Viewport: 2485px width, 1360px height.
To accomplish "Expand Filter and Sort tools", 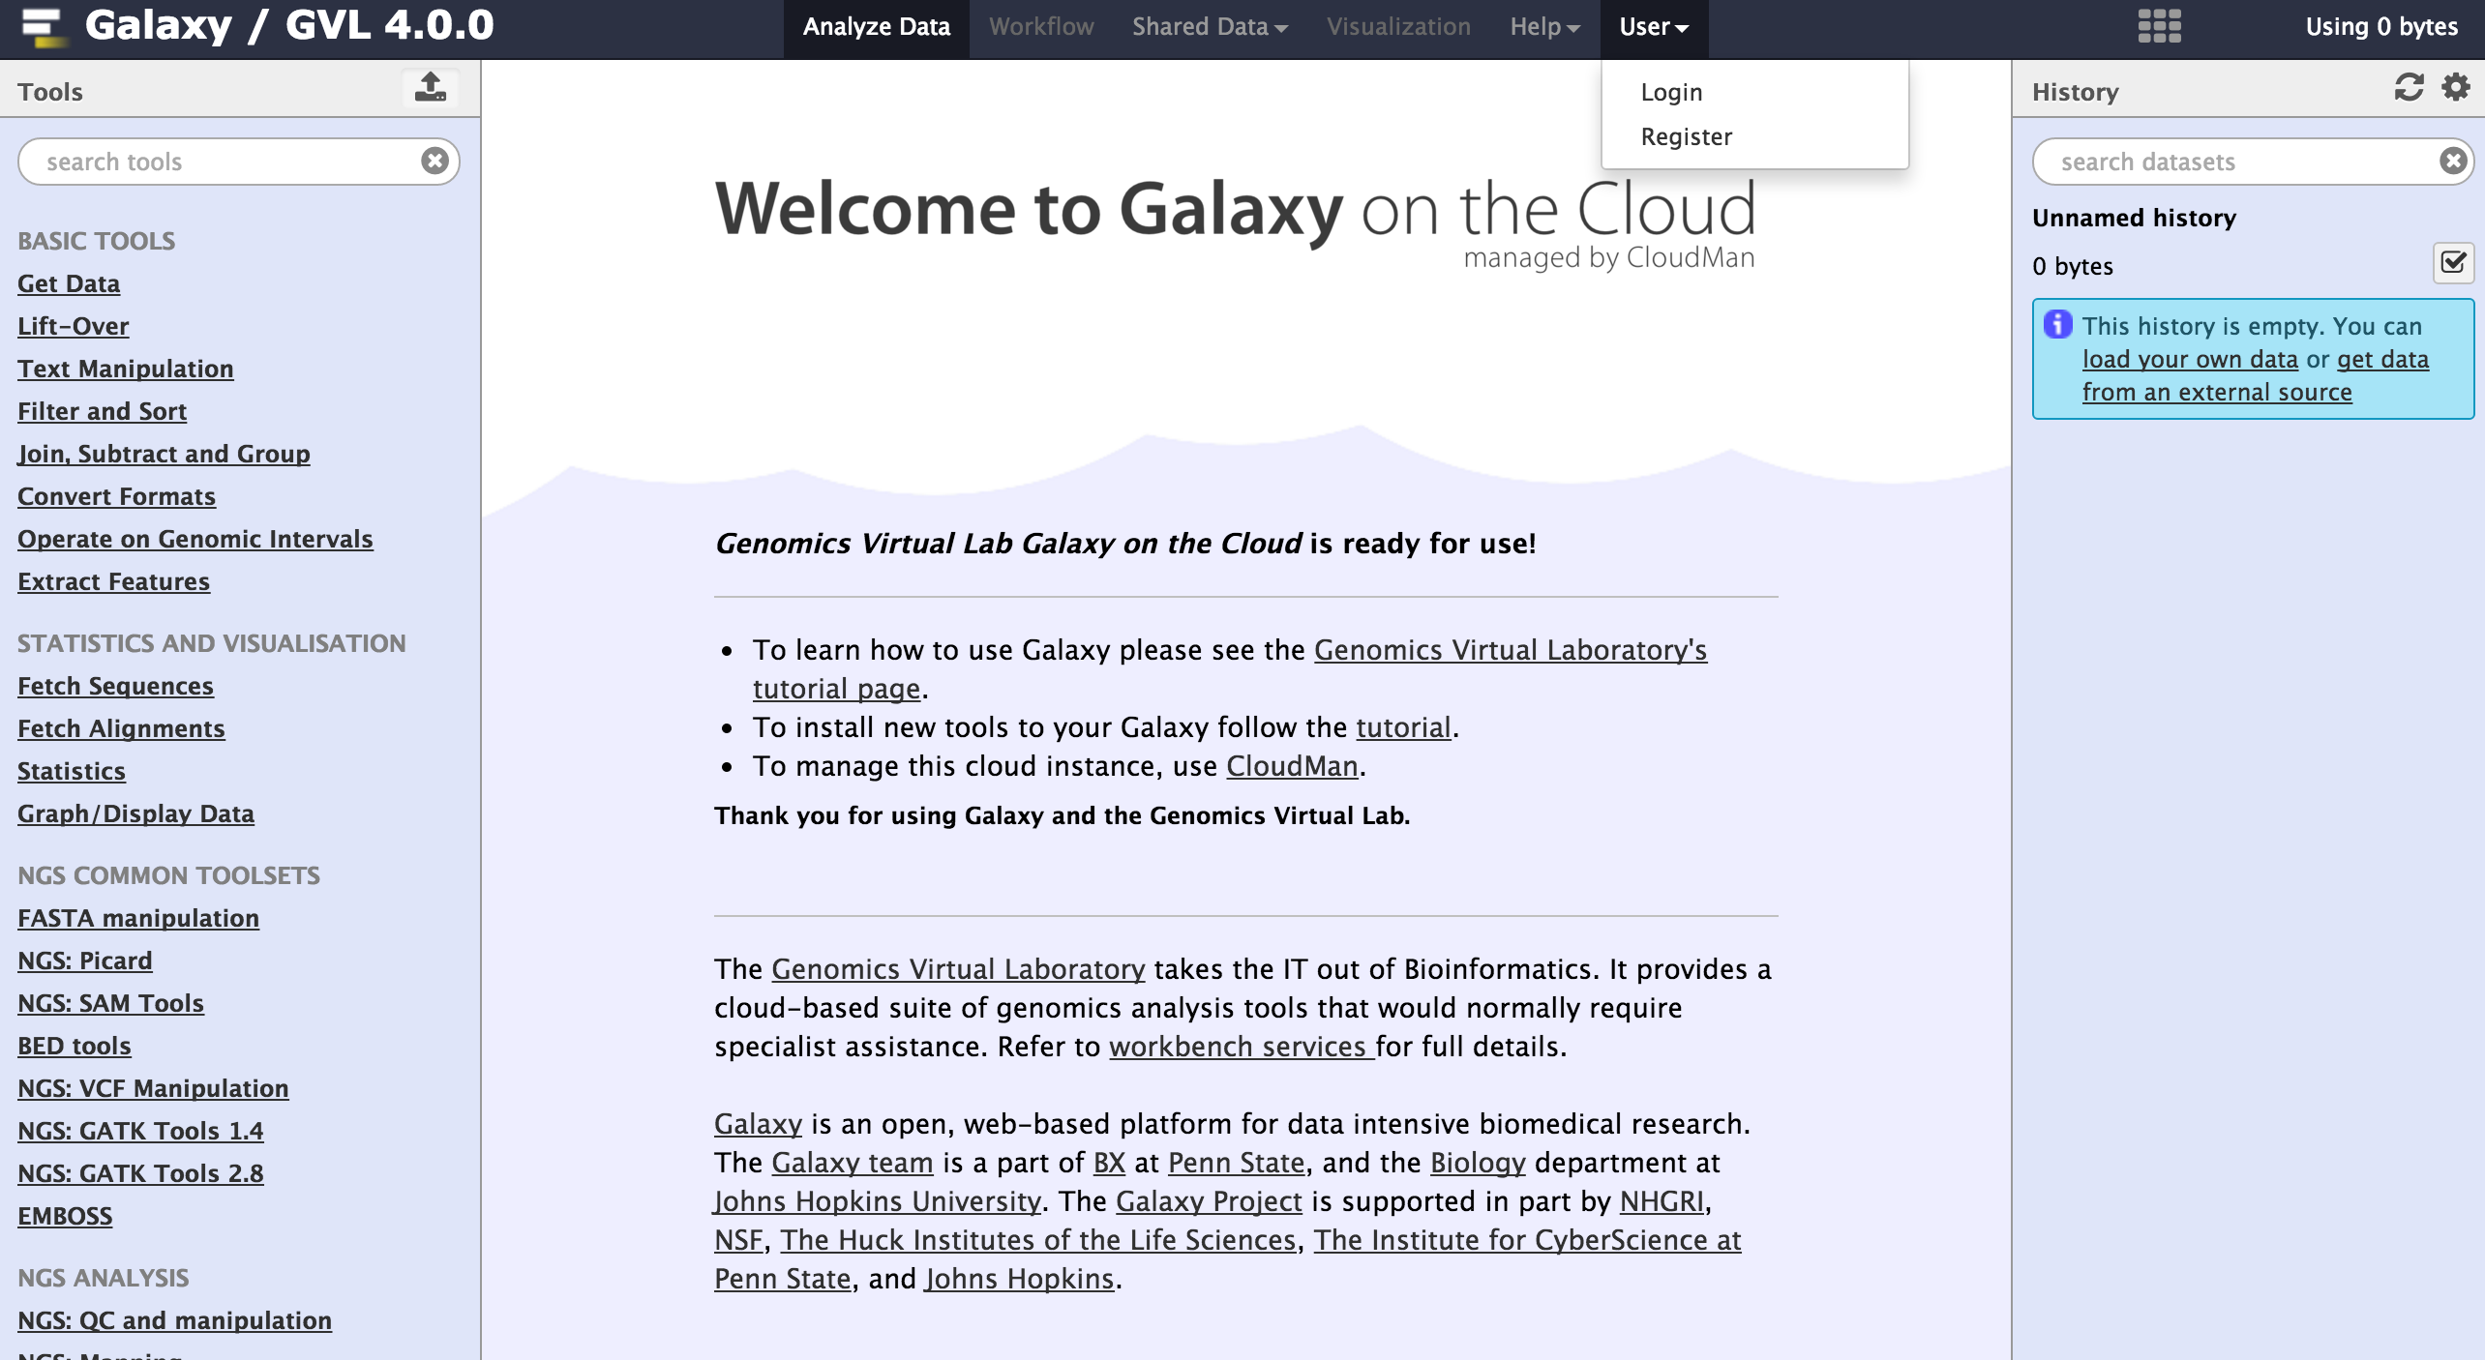I will click(103, 411).
